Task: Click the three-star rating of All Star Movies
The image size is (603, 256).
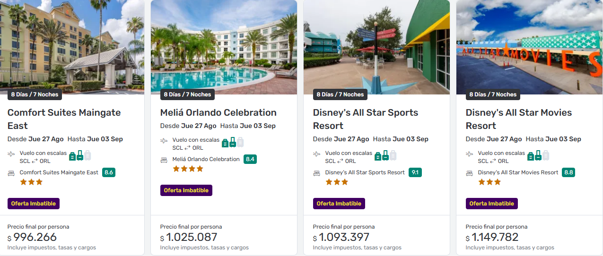Action: pyautogui.click(x=489, y=182)
